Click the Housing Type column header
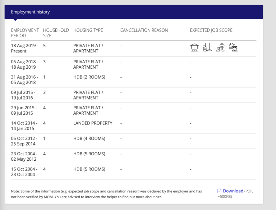This screenshot has height=210, width=276. click(88, 30)
